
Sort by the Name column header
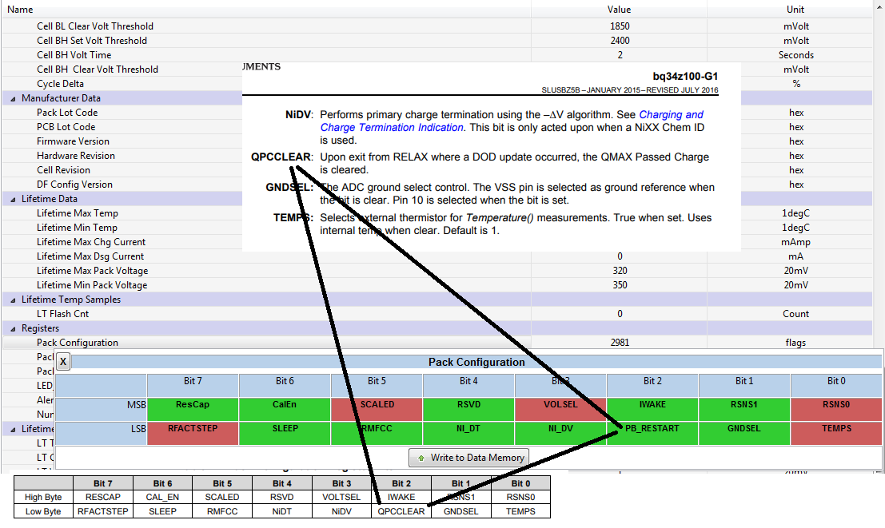266,10
